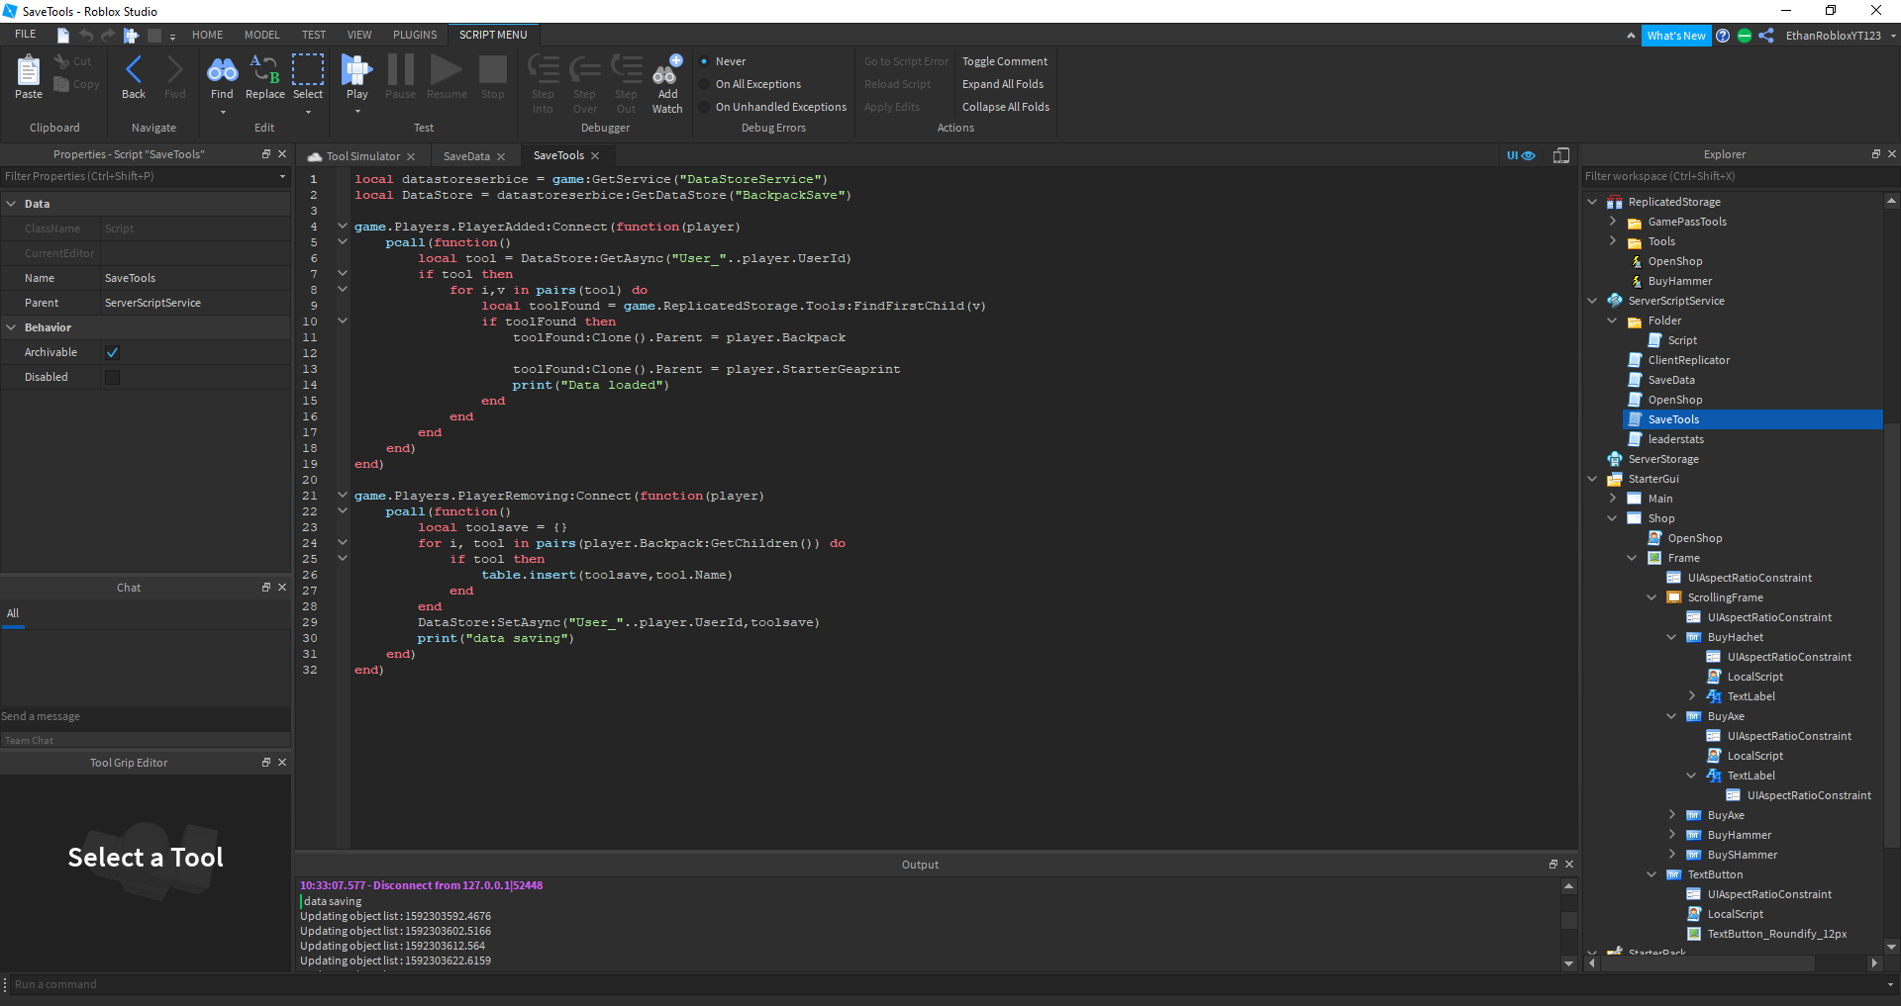This screenshot has width=1901, height=1006.
Task: Toggle the Archivable checkbox
Action: pos(112,352)
